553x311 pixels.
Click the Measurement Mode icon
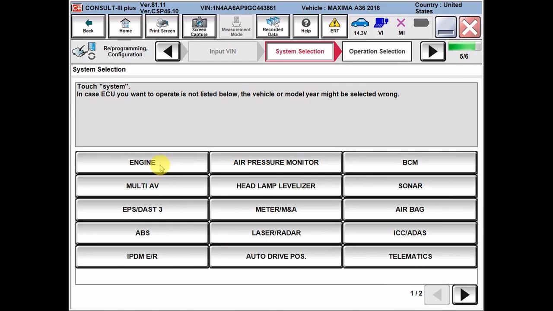coord(236,27)
